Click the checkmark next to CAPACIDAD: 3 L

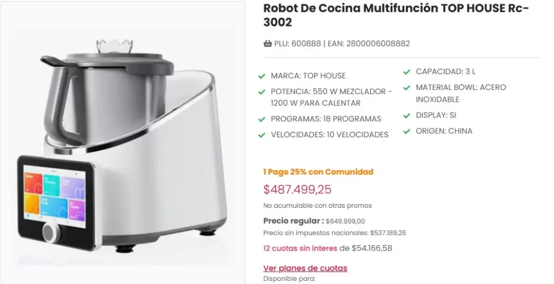pyautogui.click(x=406, y=72)
